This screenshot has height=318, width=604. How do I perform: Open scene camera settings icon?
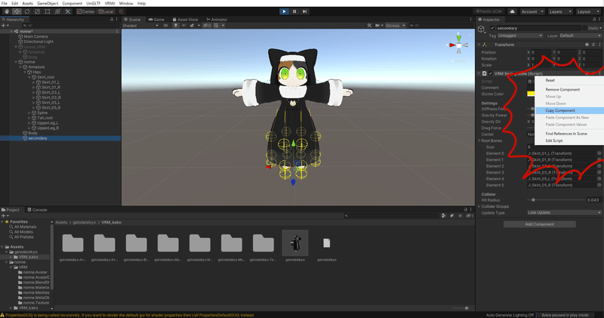[379, 26]
